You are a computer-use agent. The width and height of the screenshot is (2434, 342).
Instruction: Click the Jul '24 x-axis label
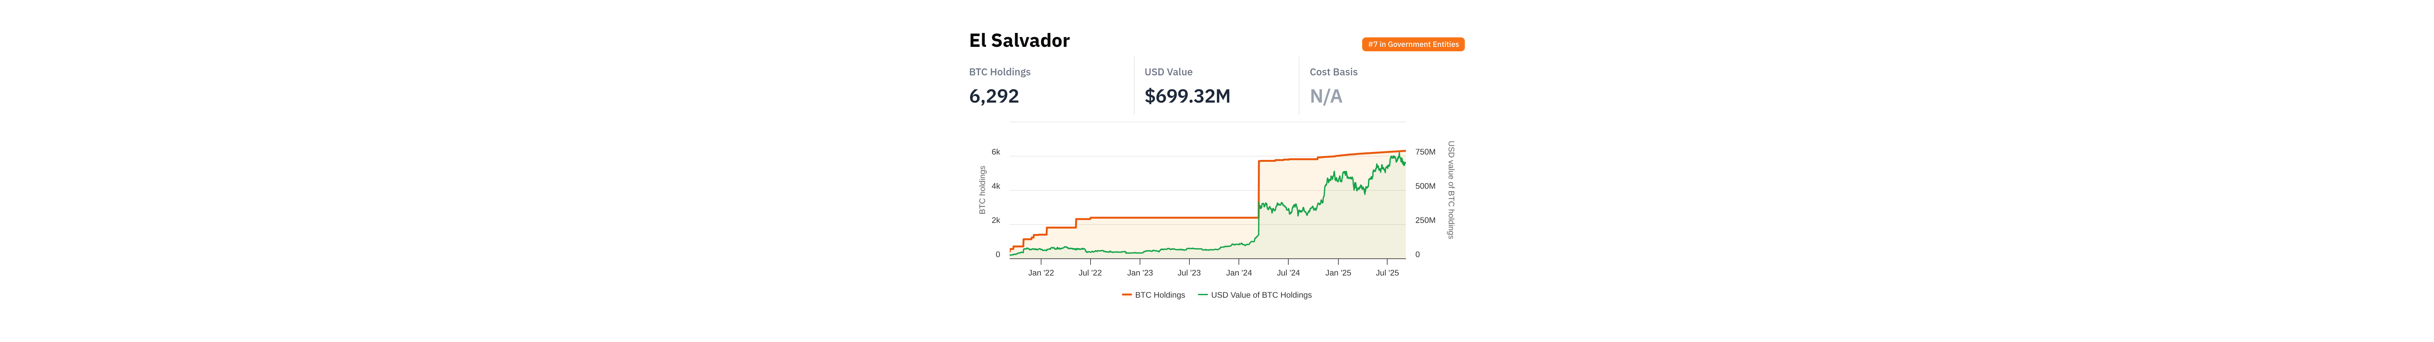pyautogui.click(x=1288, y=273)
